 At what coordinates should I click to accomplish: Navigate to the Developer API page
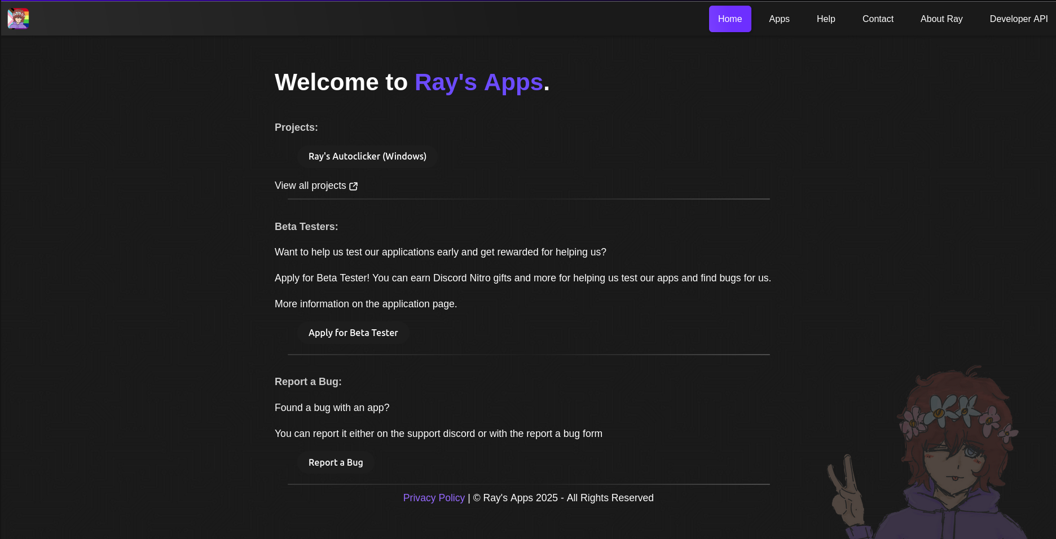1018,19
